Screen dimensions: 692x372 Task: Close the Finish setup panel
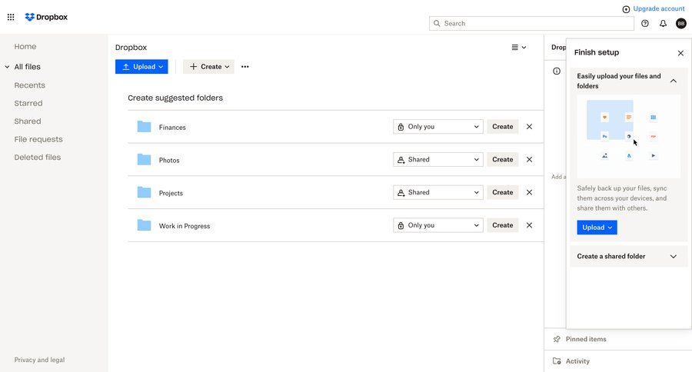click(x=680, y=53)
